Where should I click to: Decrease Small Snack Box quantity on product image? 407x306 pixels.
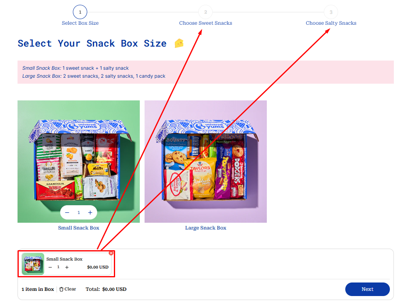point(67,212)
